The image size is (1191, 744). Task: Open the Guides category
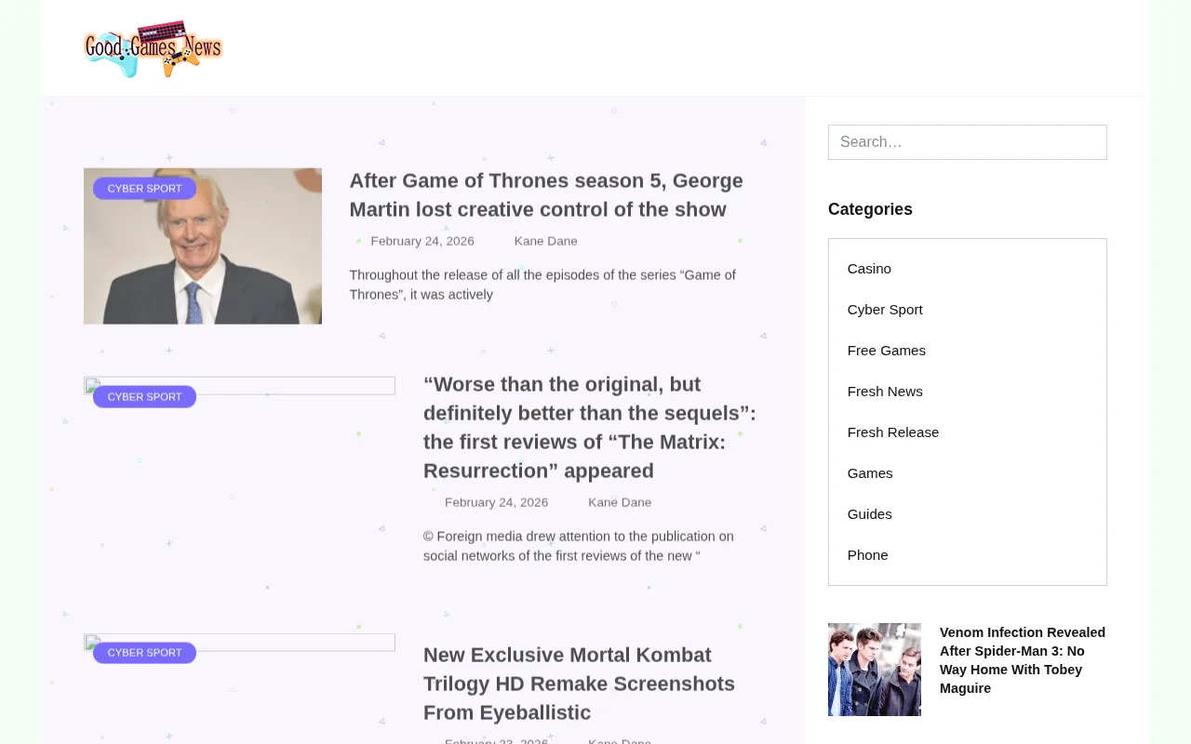tap(869, 513)
